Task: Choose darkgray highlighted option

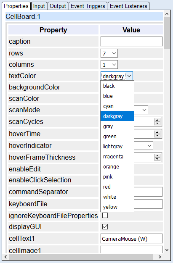Action: pos(117,116)
